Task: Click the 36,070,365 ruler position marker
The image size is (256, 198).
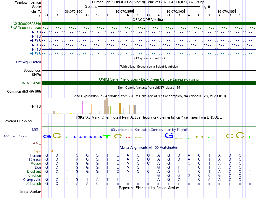Action: pyautogui.click(x=226, y=11)
